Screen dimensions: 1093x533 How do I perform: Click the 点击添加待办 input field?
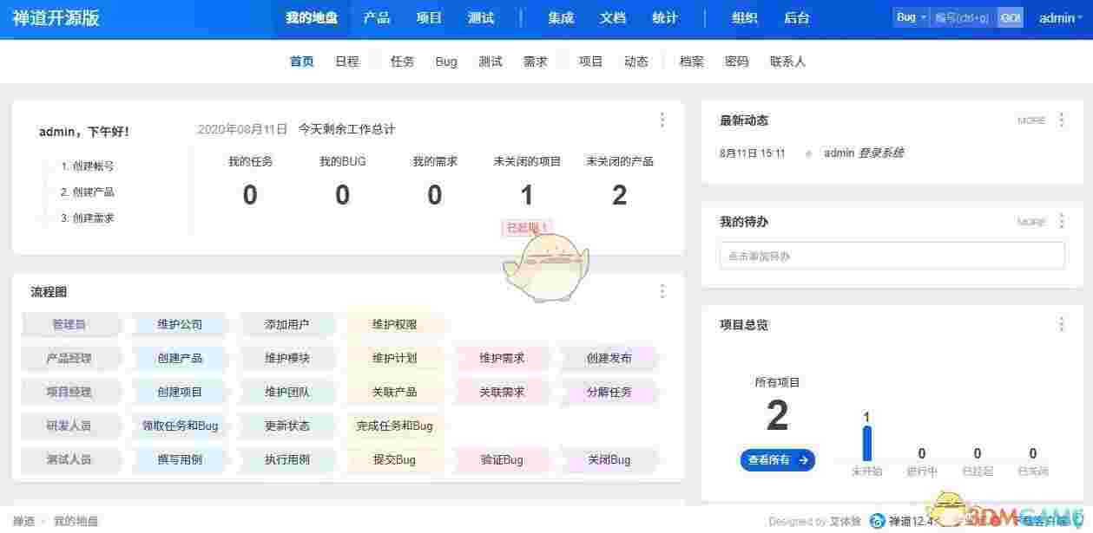click(891, 256)
